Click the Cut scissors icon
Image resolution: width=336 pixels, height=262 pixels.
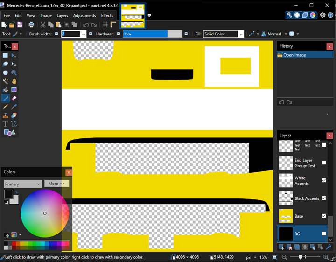(x=43, y=25)
